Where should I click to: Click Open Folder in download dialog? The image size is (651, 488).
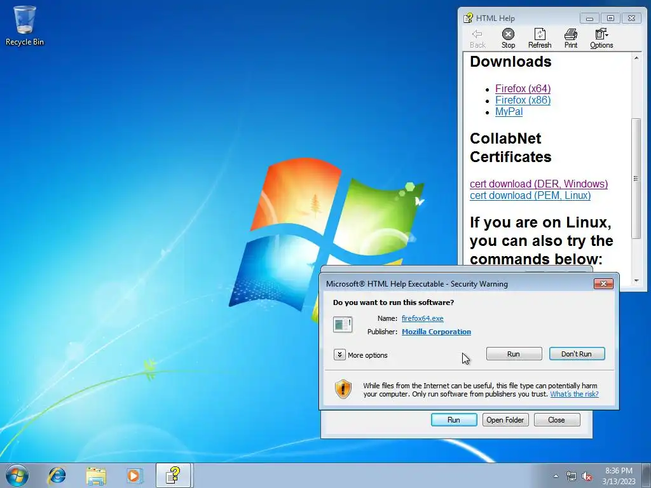(505, 419)
